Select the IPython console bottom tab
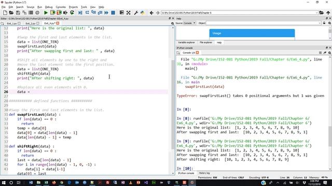This screenshot has height=186, width=332. tap(186, 173)
